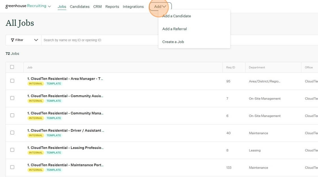Open CloudTen Residential - Maintenance Port… job
Image resolution: width=318 pixels, height=177 pixels.
(x=65, y=165)
